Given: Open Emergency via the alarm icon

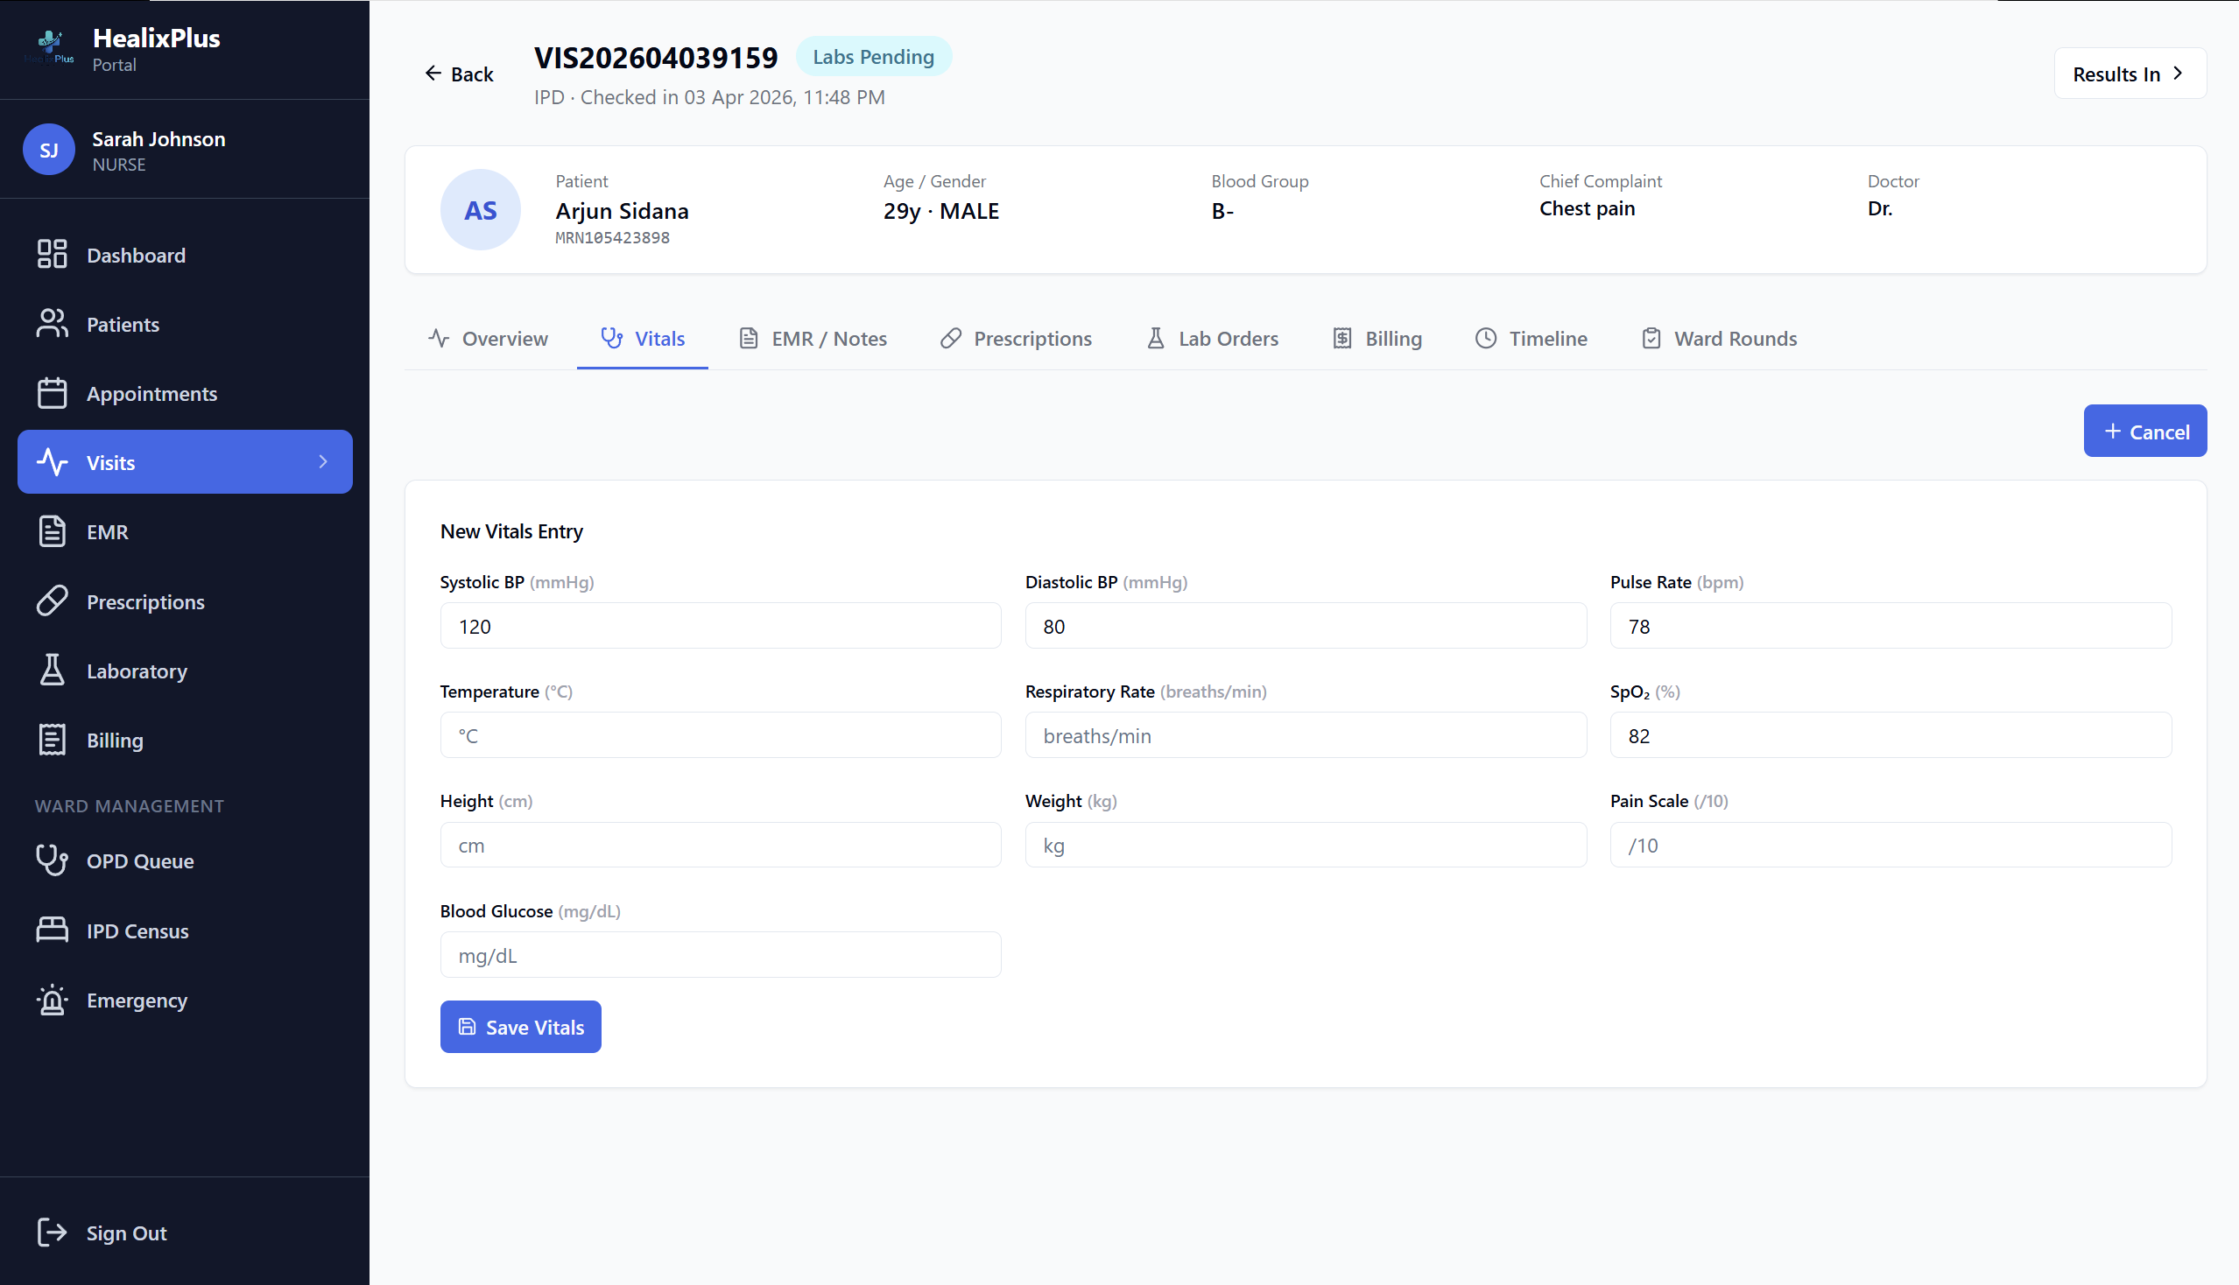Looking at the screenshot, I should click(51, 1000).
